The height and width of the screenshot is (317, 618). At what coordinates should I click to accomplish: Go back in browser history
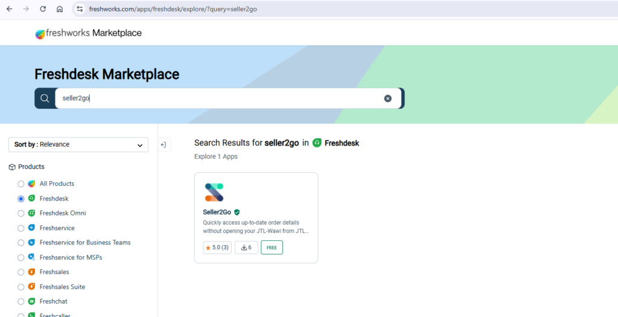[10, 8]
